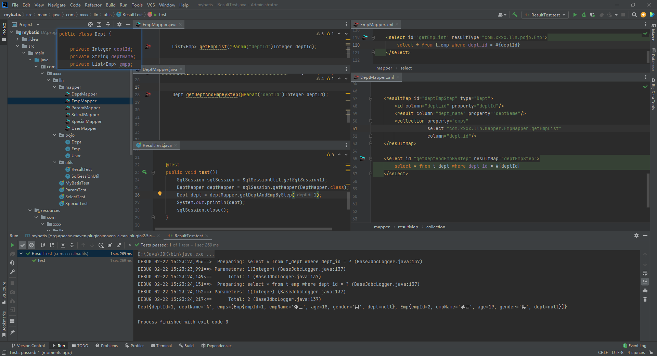Start debugging with the green bug icon
Viewport: 657px width, 356px height.
tap(584, 15)
